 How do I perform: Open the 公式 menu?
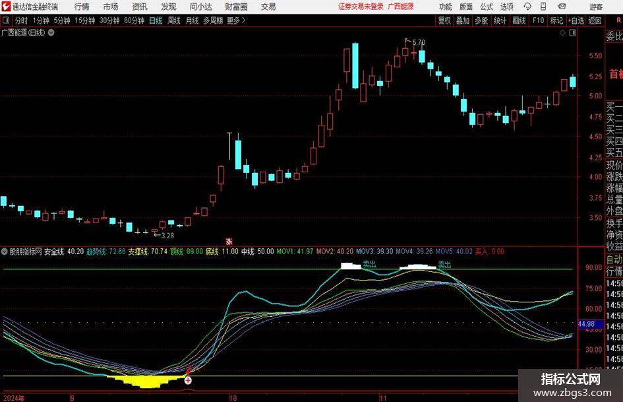(x=487, y=7)
